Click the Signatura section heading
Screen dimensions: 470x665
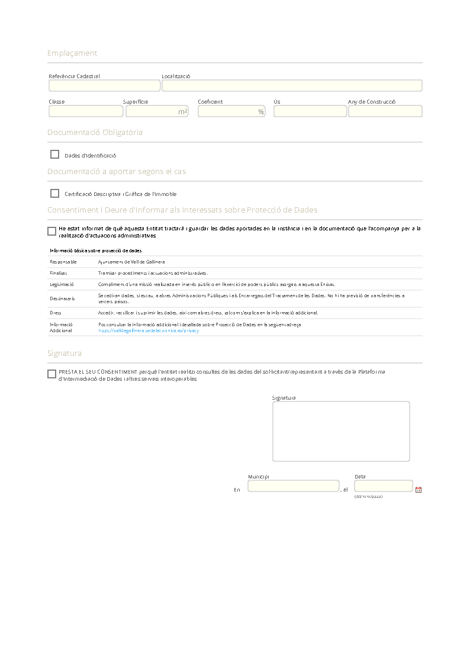pyautogui.click(x=65, y=354)
